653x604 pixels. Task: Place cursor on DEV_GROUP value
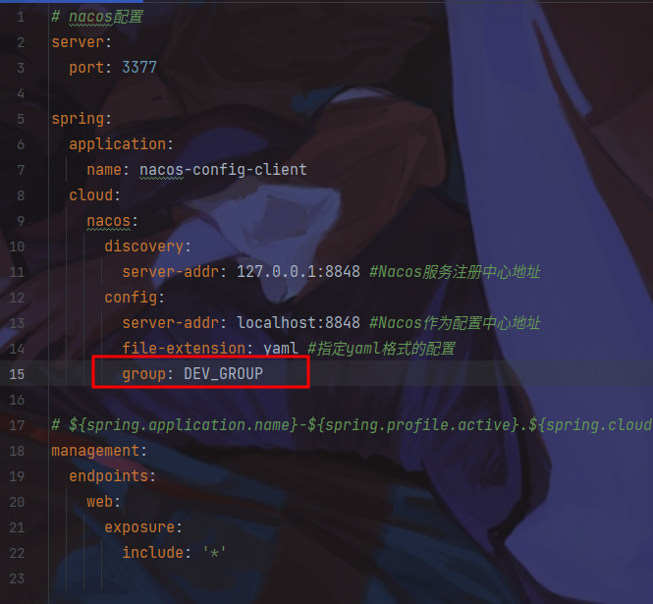pyautogui.click(x=223, y=373)
